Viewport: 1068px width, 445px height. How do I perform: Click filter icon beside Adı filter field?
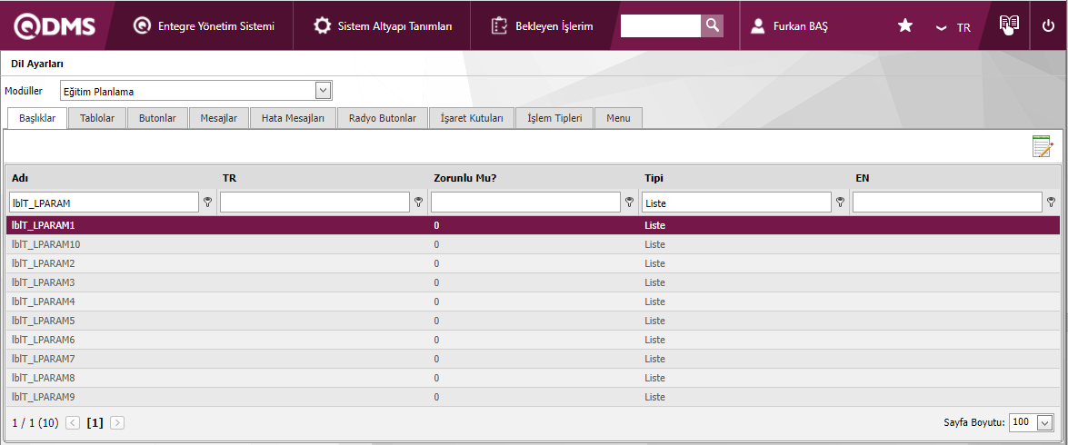[207, 203]
